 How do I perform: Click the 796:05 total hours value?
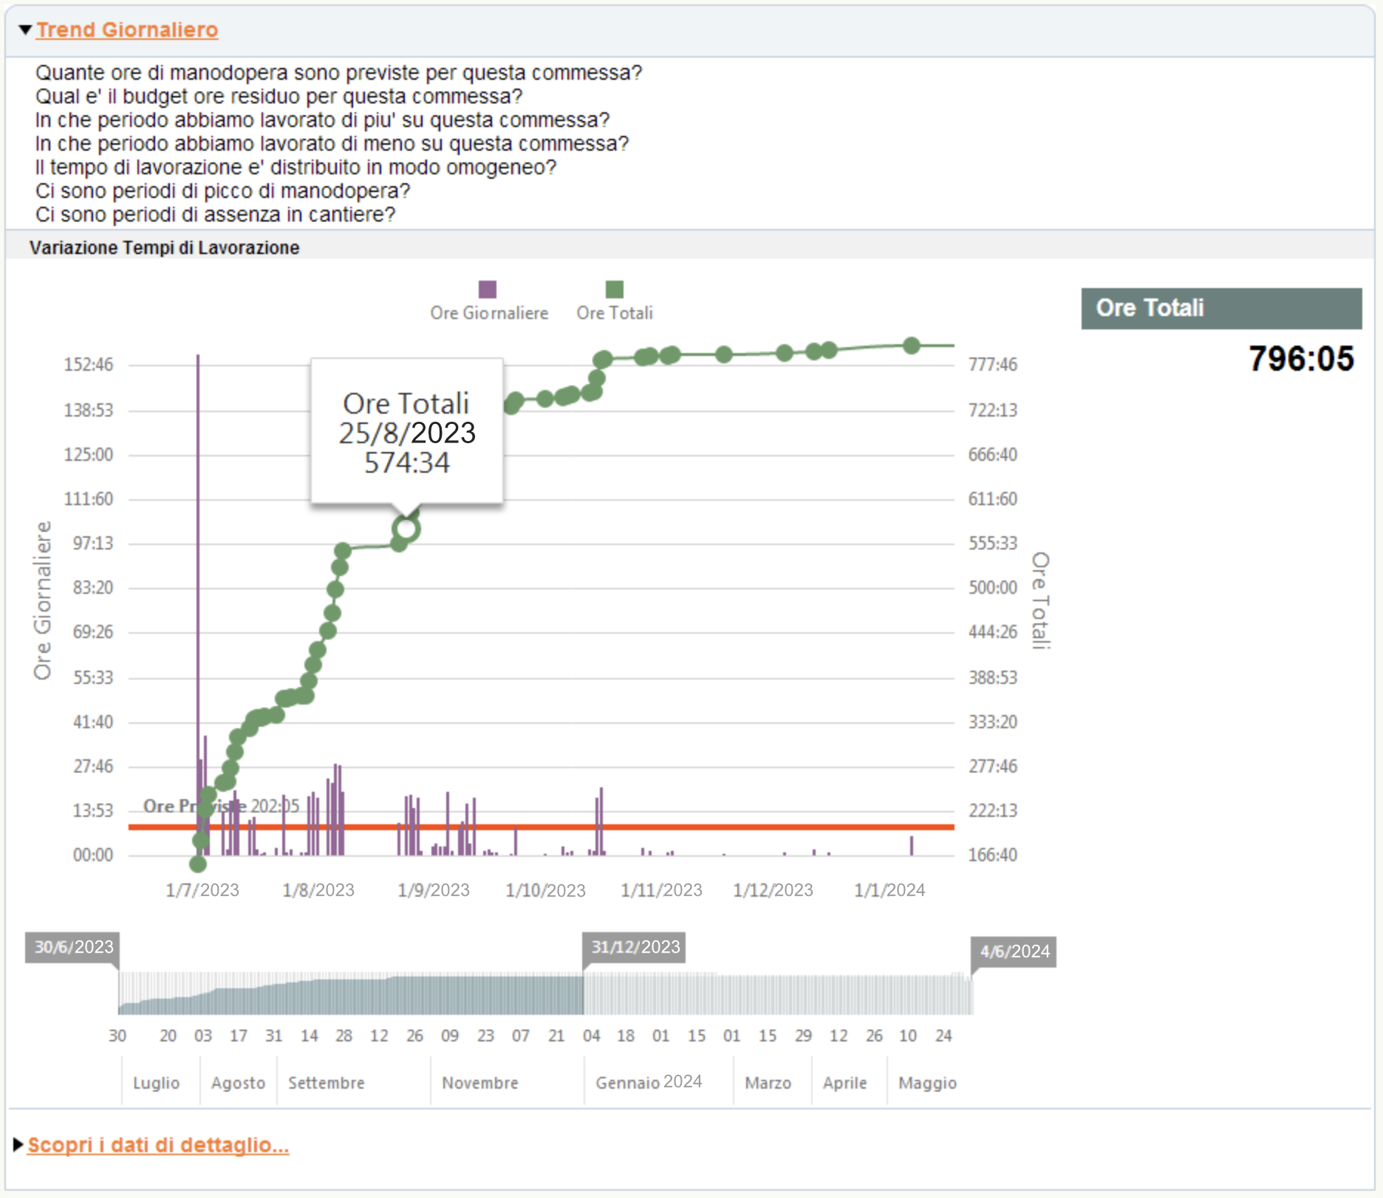tap(1301, 359)
